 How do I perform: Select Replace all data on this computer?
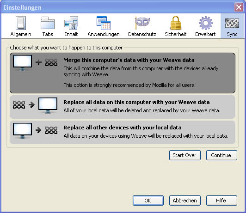(x=123, y=107)
